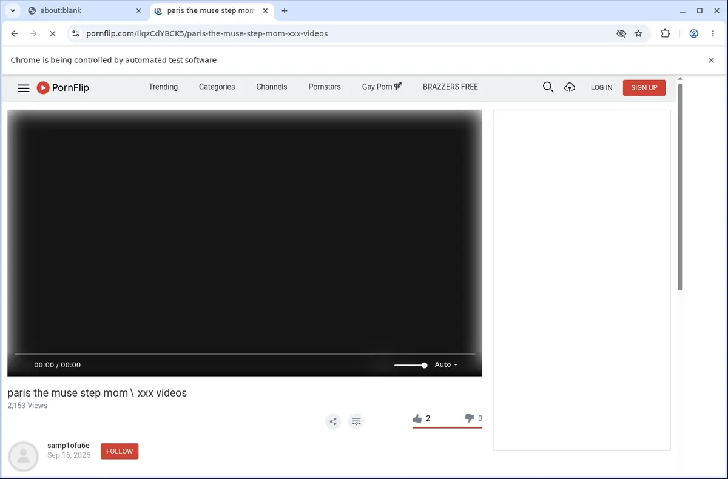Click the PornFlip logo
Screen dimensions: 728x479
tap(62, 88)
